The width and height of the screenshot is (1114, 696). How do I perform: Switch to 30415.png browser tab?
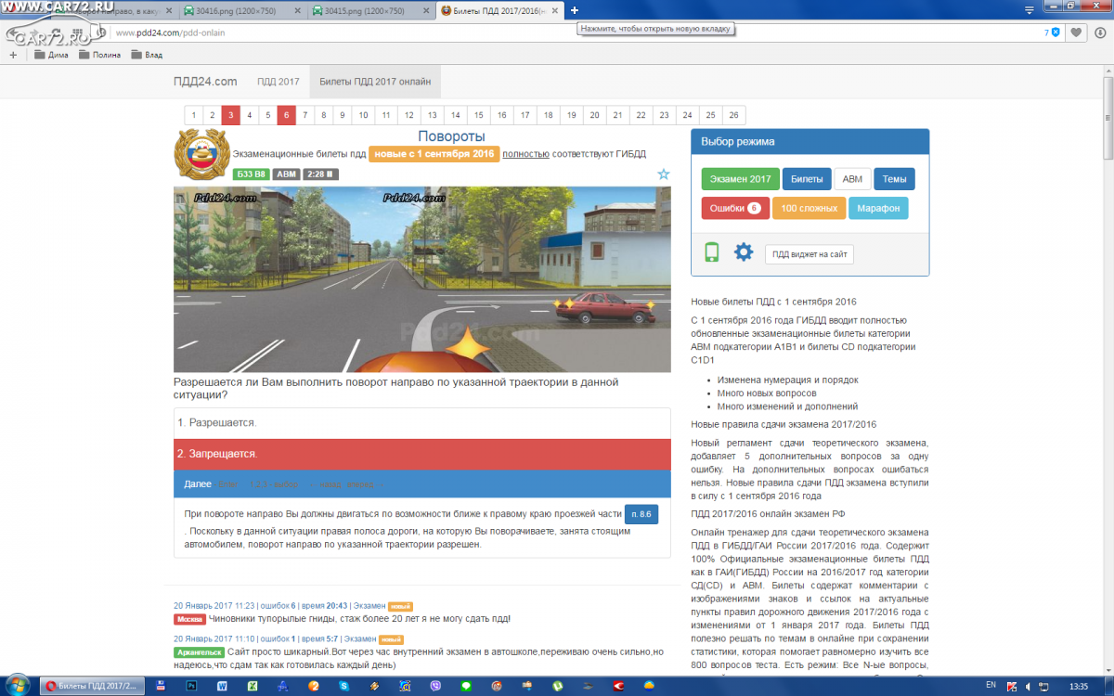pos(369,10)
